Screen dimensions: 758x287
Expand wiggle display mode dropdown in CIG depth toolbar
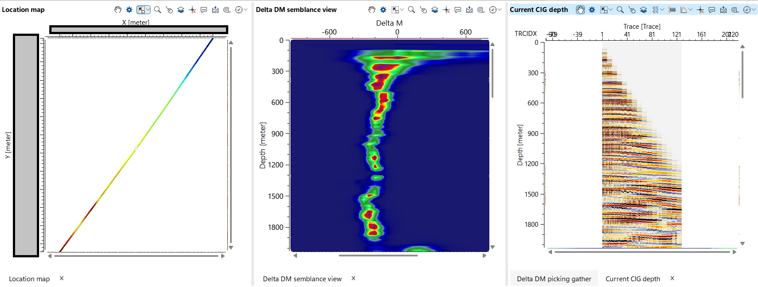click(662, 10)
